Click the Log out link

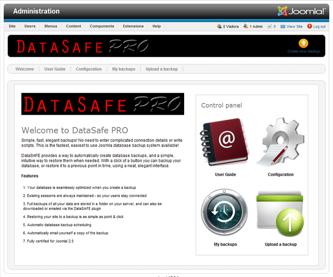click(x=319, y=27)
